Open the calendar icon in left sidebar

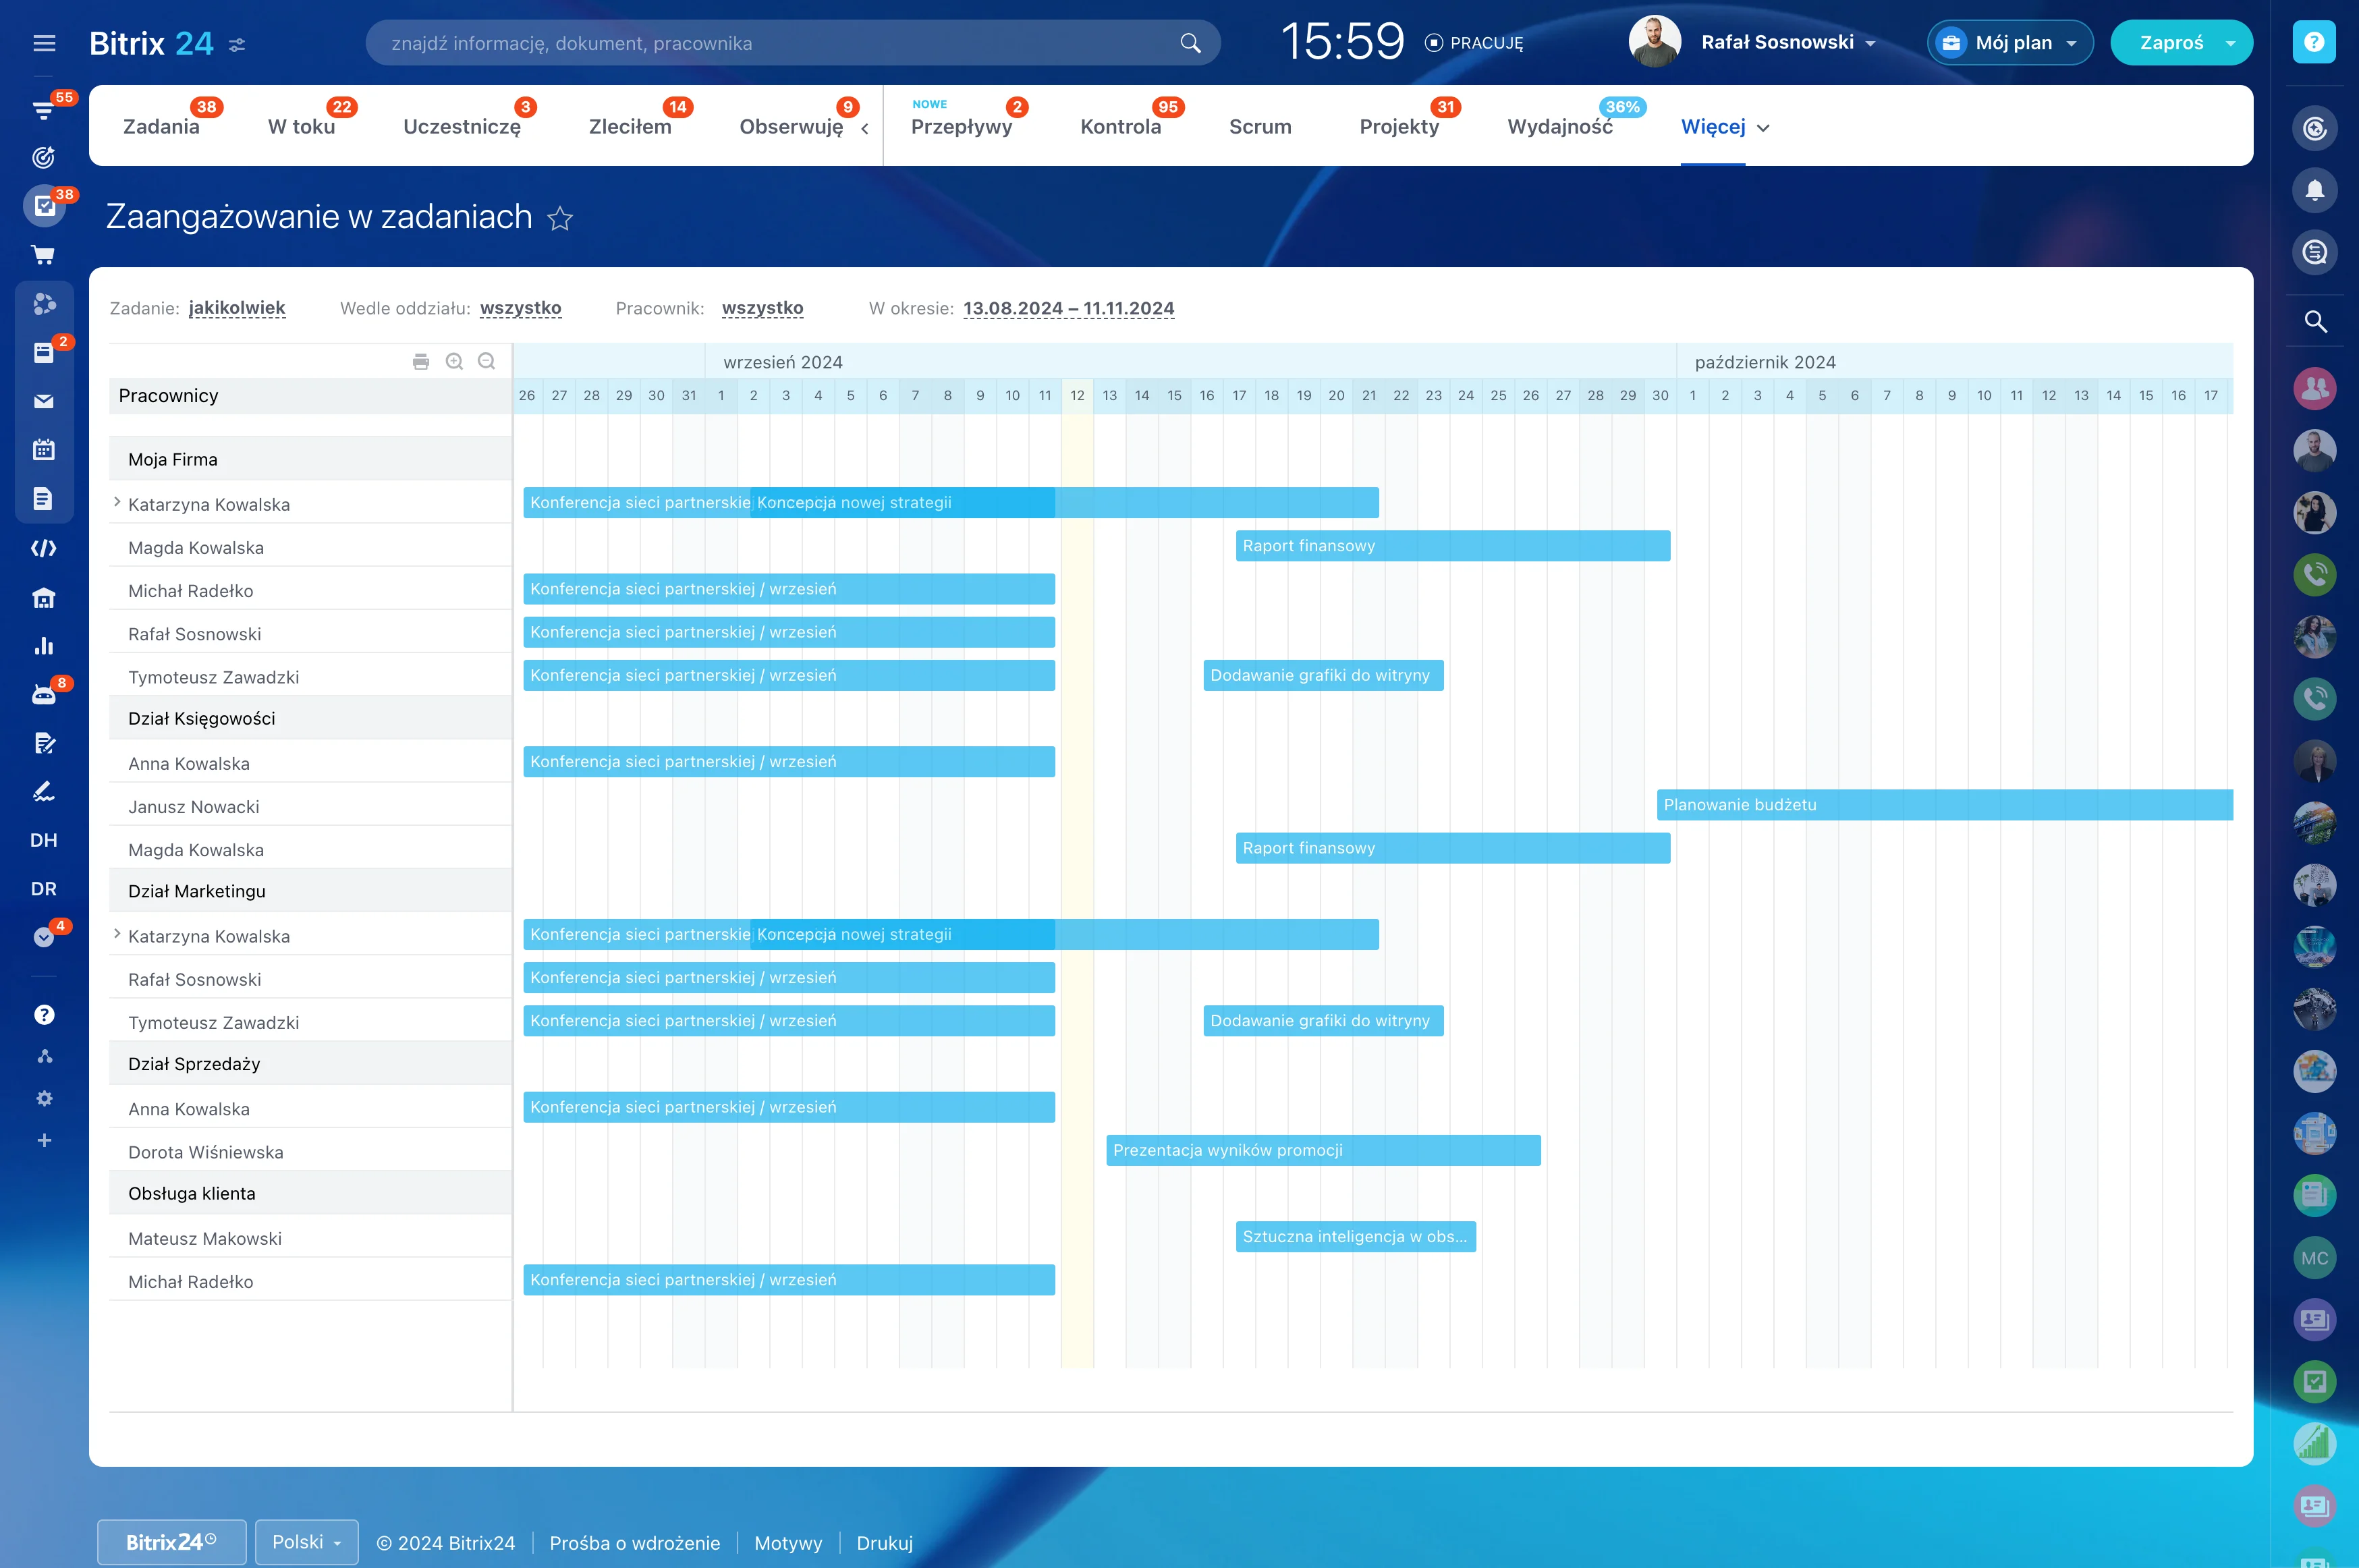click(x=44, y=450)
